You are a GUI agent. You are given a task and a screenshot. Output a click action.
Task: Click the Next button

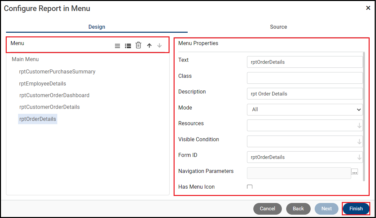pyautogui.click(x=327, y=209)
